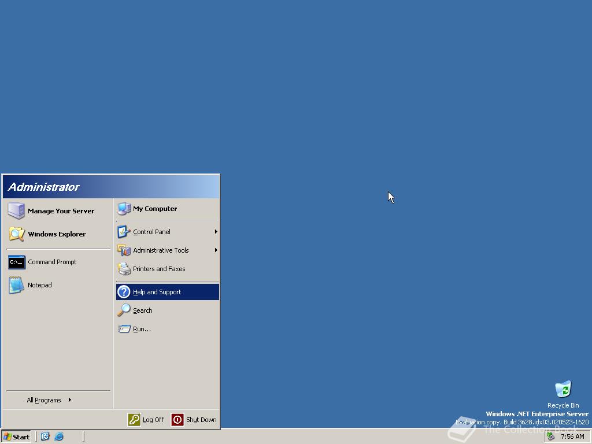Choose the Notepad menu label

(x=40, y=285)
